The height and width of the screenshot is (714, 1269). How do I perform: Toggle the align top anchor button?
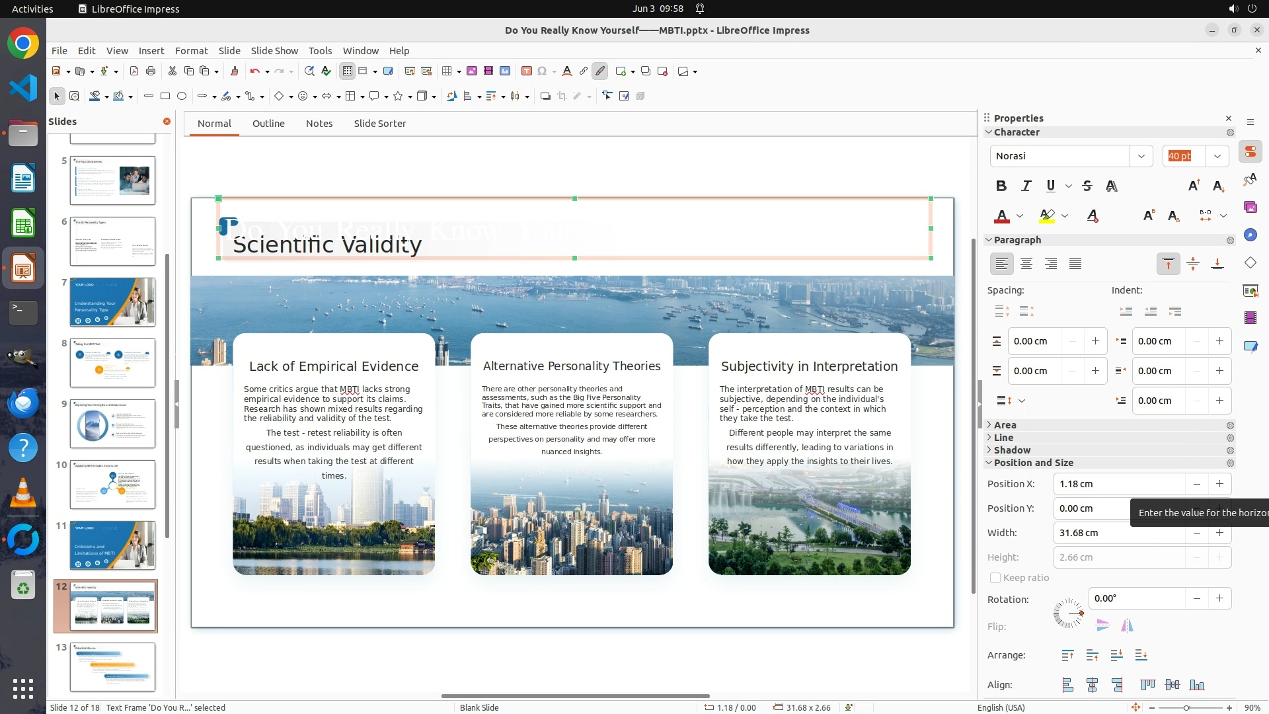pyautogui.click(x=1168, y=264)
